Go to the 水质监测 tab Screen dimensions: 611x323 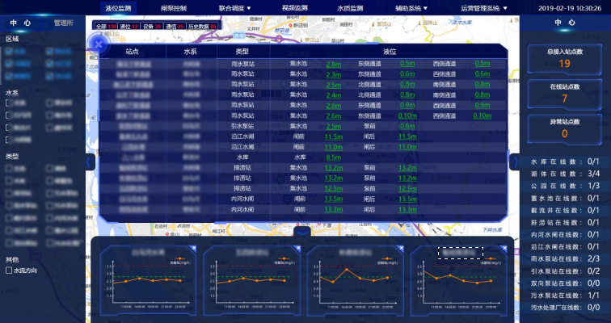[350, 8]
